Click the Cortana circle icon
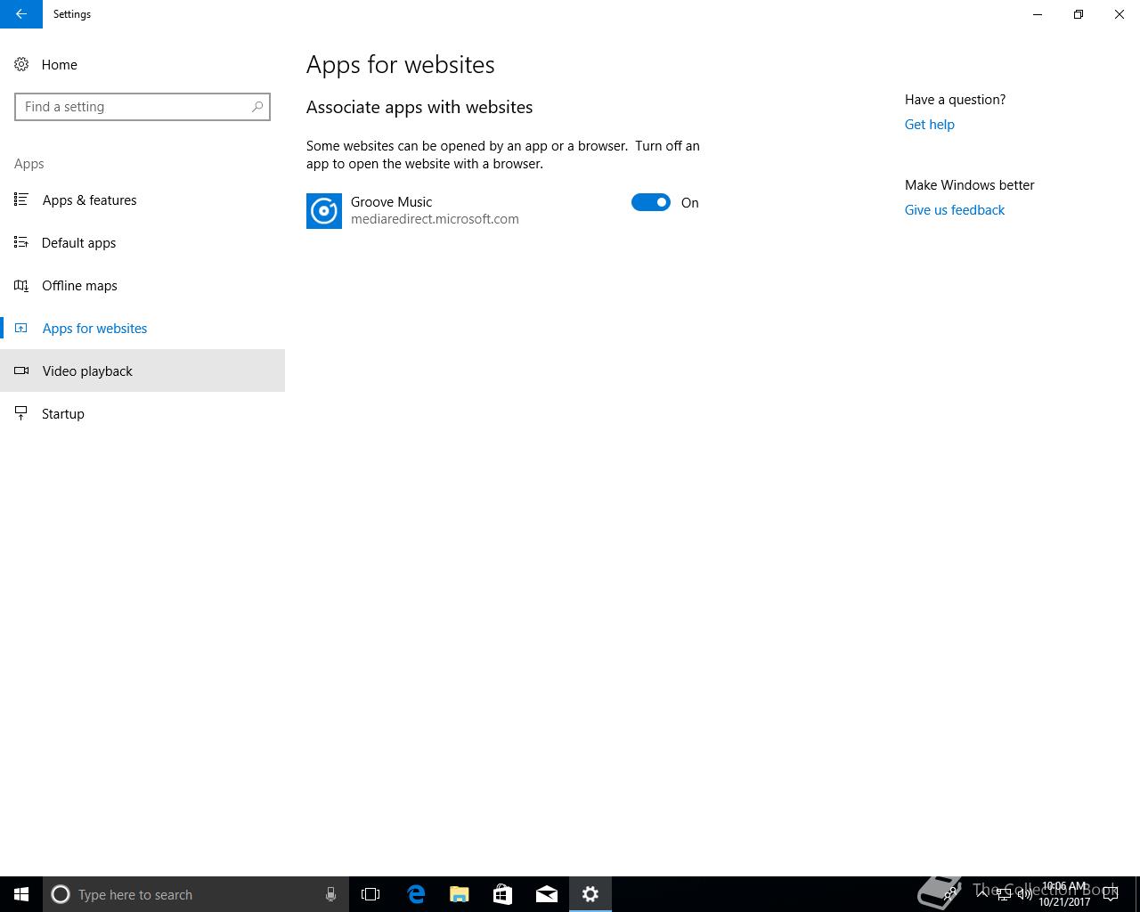Viewport: 1140px width, 912px height. (61, 894)
